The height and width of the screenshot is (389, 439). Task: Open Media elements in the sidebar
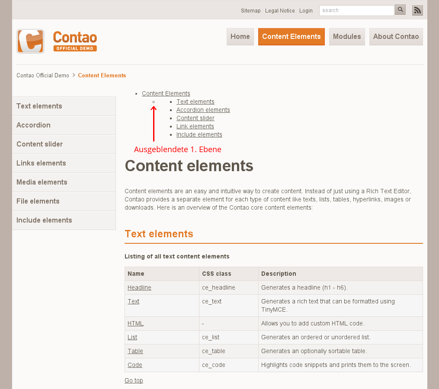pos(42,182)
